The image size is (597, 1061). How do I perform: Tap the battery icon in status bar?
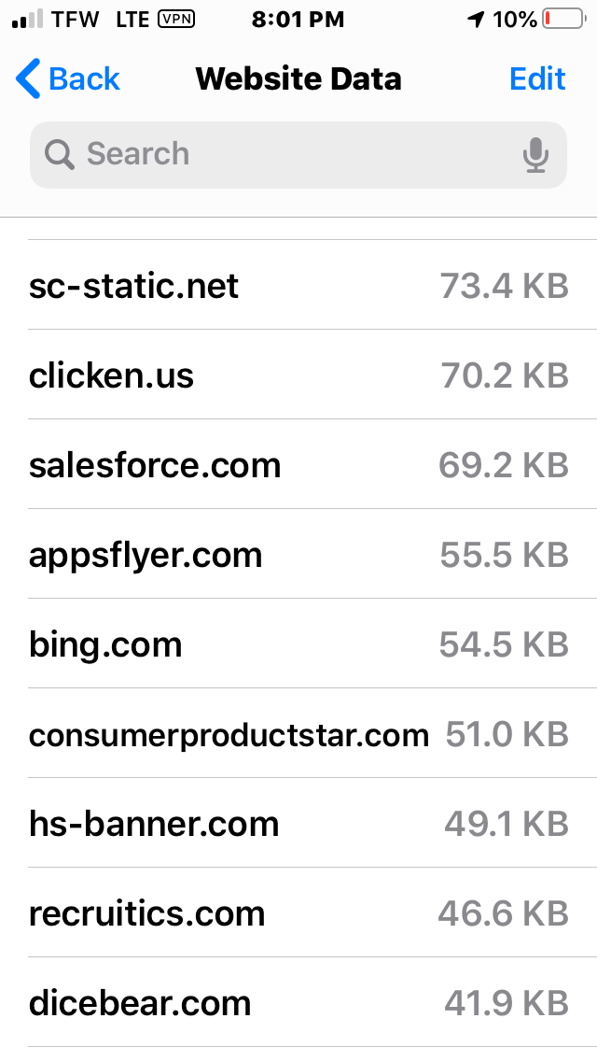(564, 19)
